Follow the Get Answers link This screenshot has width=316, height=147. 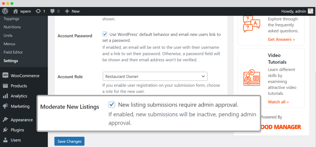(281, 39)
